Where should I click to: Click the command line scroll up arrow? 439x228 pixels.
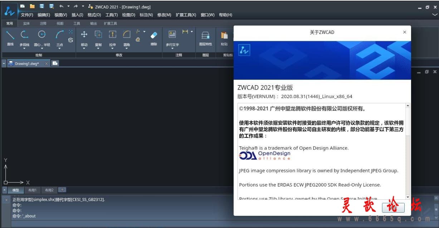click(436, 198)
